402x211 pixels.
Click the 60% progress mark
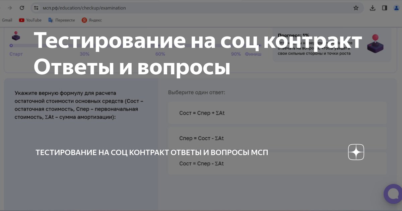click(160, 54)
